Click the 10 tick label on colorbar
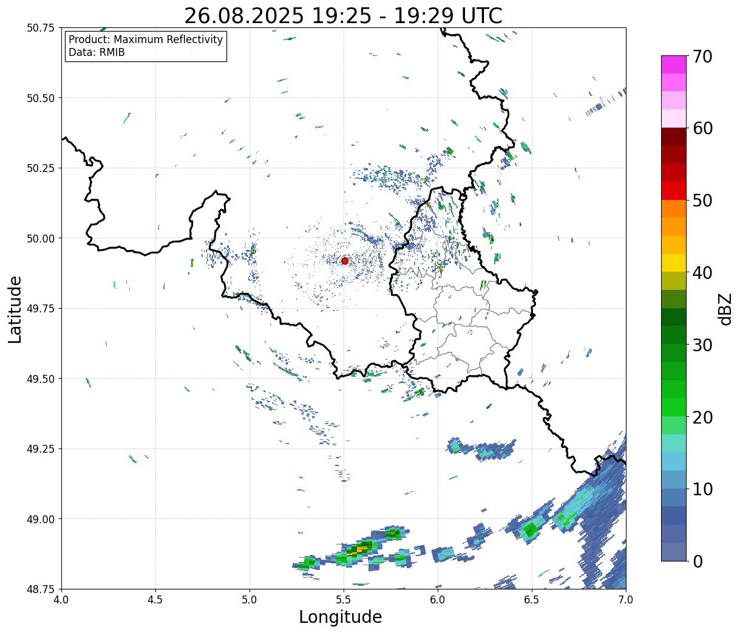Screen dimensions: 740x632 point(702,489)
